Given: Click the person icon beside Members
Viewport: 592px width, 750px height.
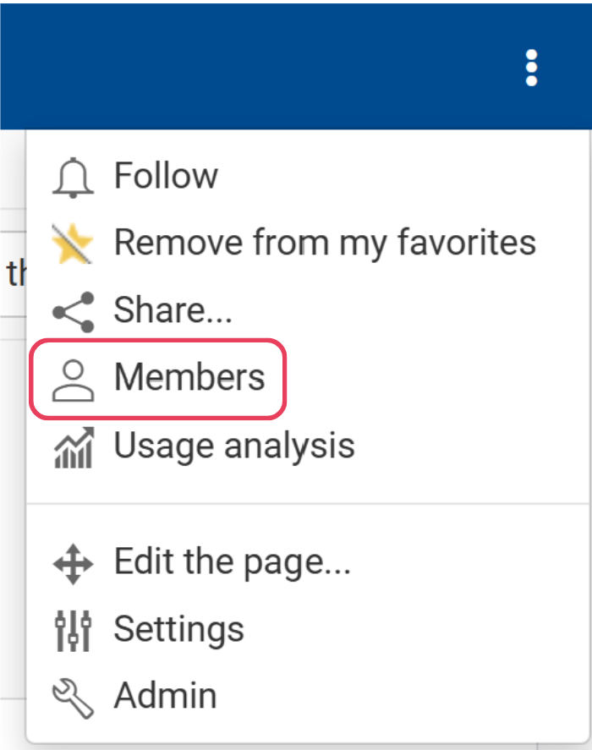Looking at the screenshot, I should pos(73,379).
